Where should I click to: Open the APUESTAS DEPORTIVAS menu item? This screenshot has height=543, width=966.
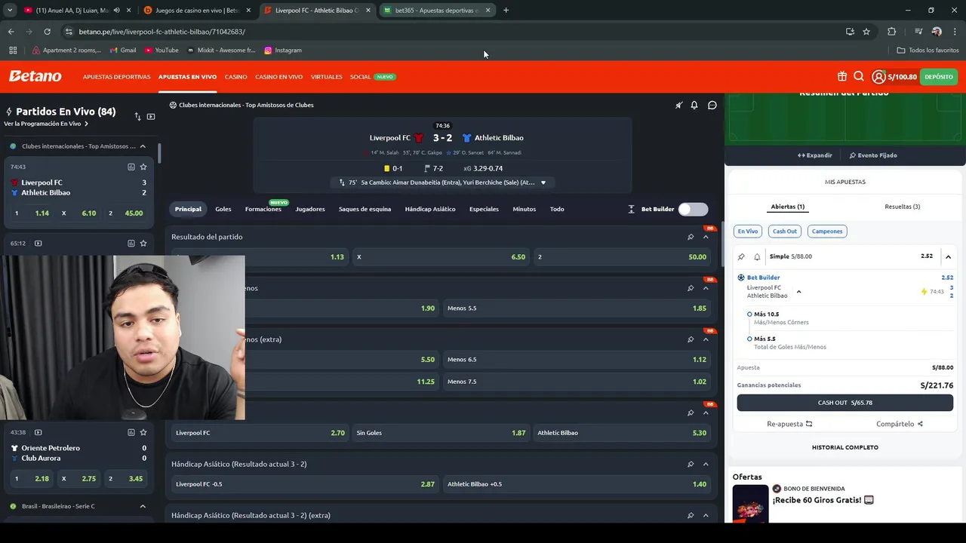116,77
